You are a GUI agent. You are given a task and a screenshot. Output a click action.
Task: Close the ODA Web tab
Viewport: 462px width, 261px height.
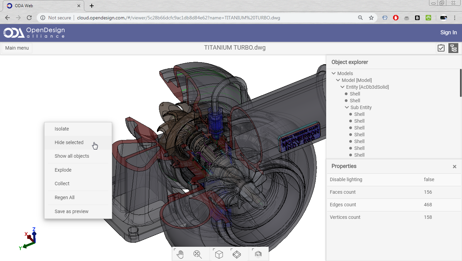[x=79, y=6]
